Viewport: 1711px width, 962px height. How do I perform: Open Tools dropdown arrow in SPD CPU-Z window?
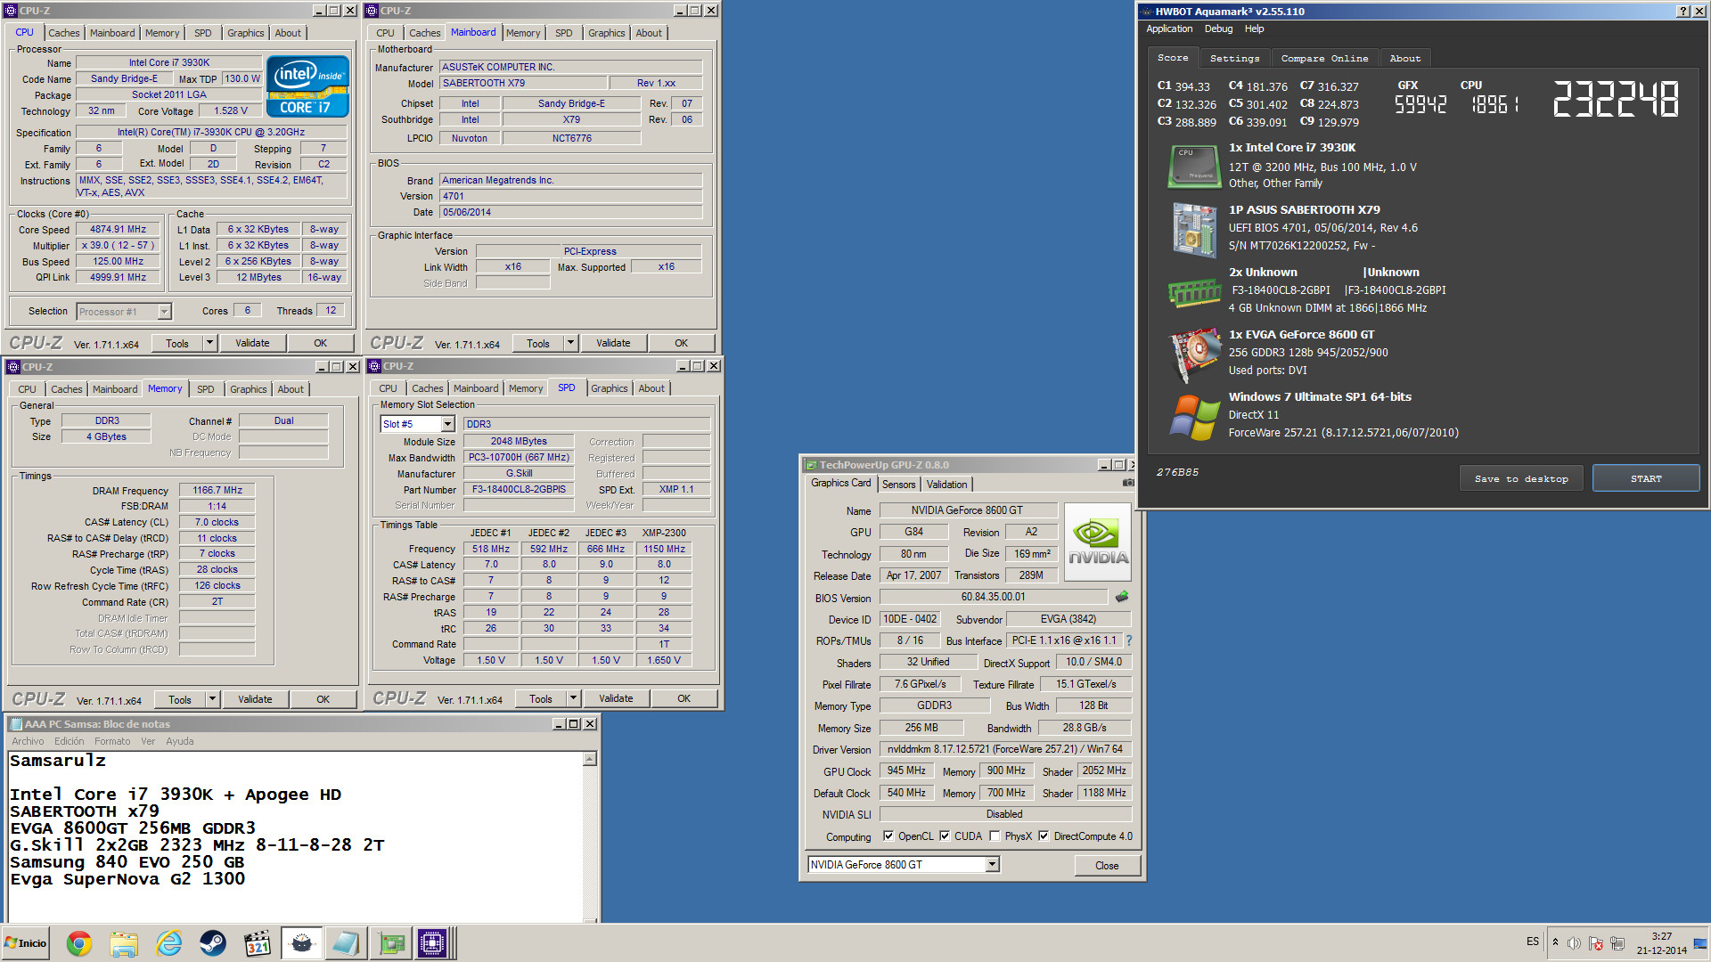(574, 698)
